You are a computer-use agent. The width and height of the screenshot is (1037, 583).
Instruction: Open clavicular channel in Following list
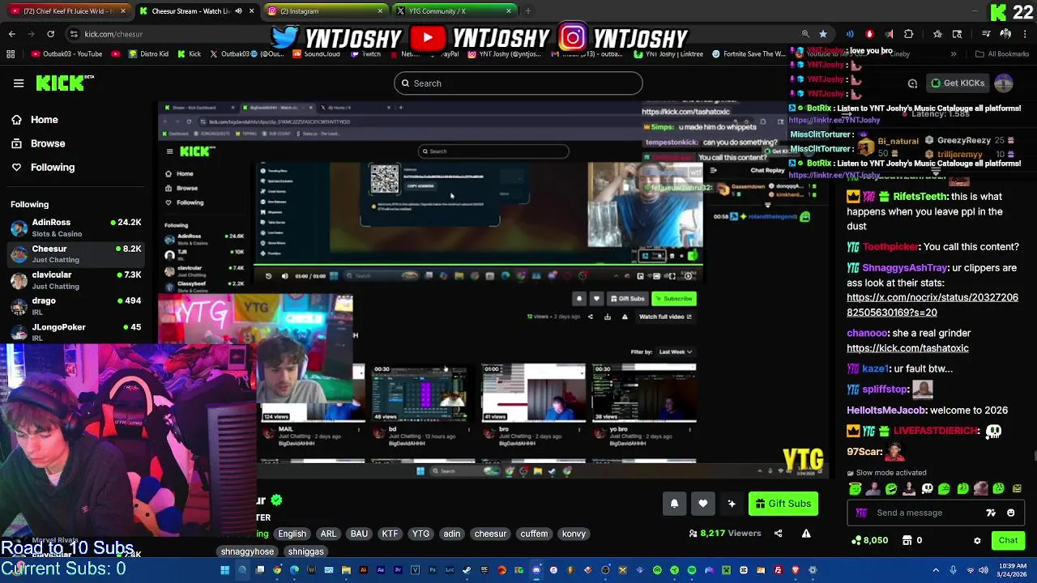click(x=76, y=280)
